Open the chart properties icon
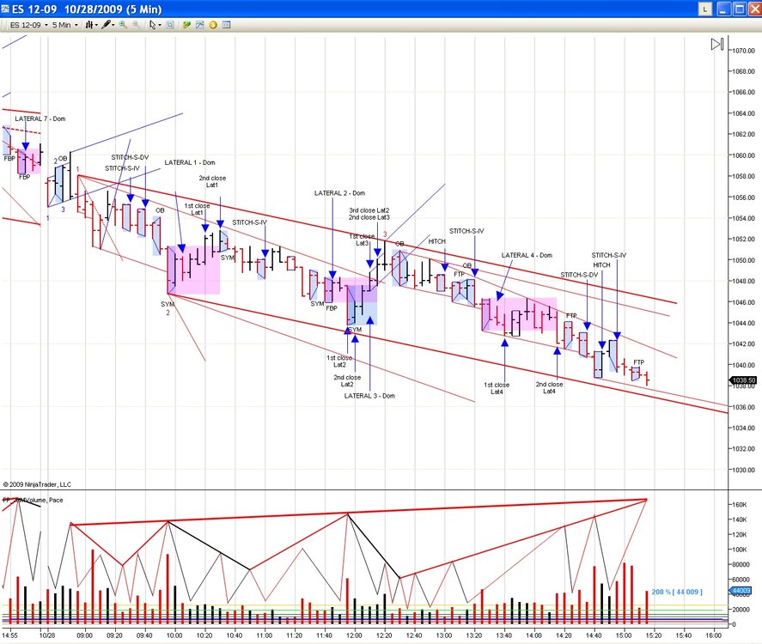Screen dimensions: 762x644 coord(226,25)
